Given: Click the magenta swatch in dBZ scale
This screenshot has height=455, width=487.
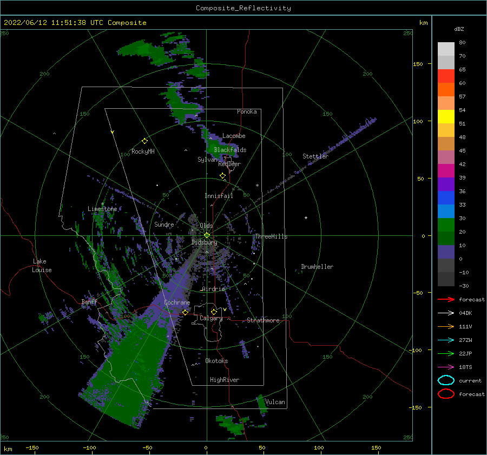Looking at the screenshot, I should click(446, 170).
